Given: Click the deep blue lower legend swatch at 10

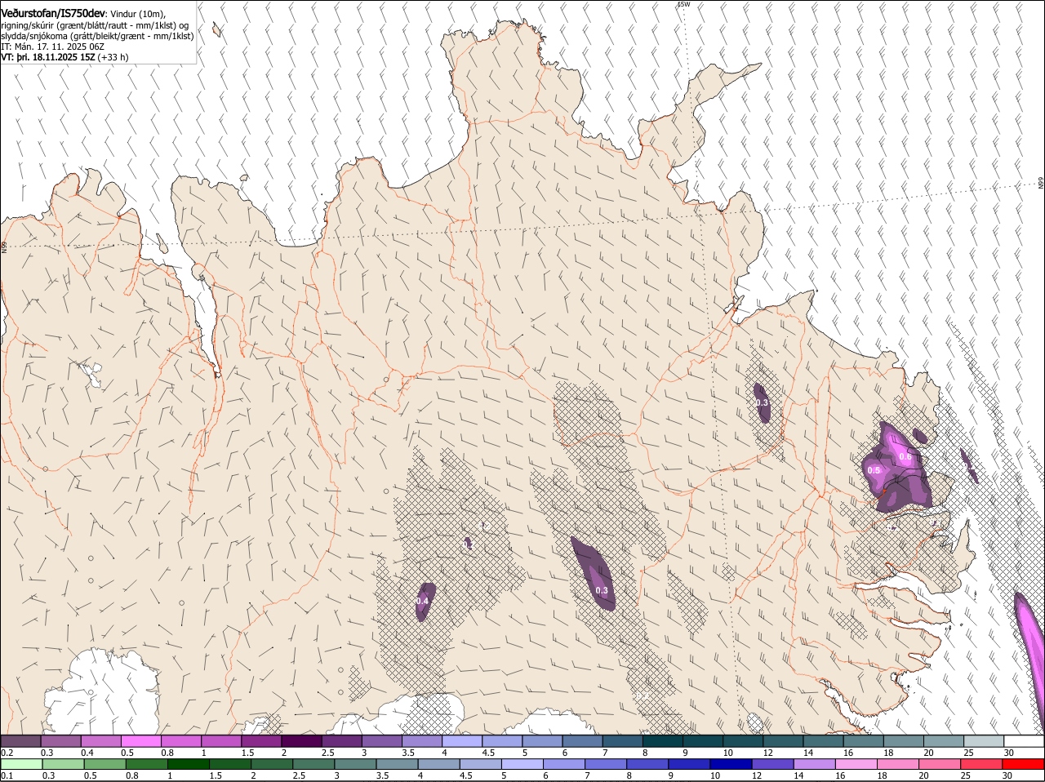Looking at the screenshot, I should pyautogui.click(x=731, y=764).
